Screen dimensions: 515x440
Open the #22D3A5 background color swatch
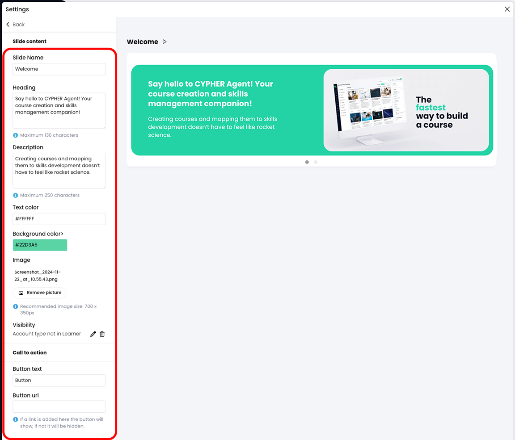click(40, 245)
